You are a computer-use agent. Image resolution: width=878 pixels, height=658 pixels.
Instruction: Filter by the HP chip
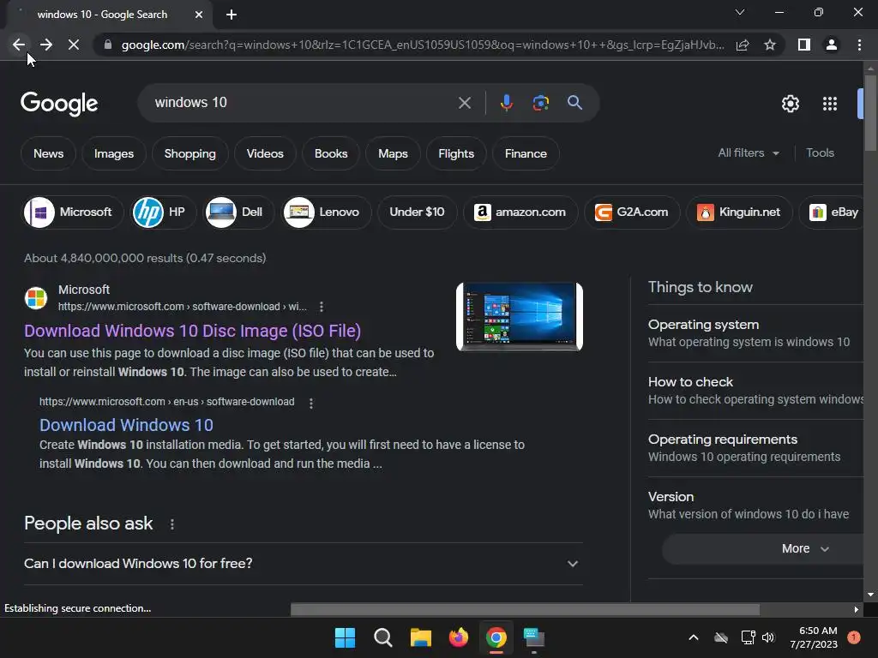click(163, 212)
